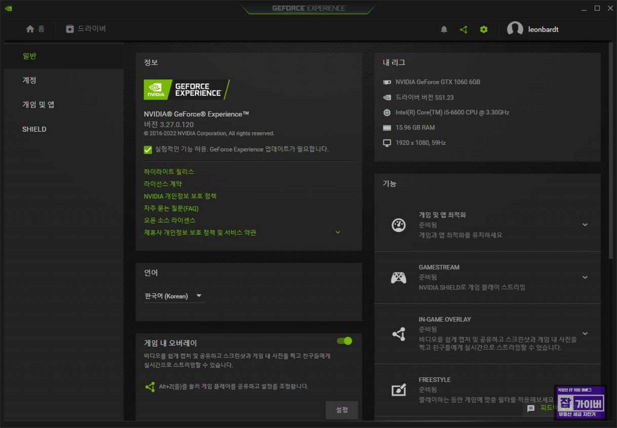The image size is (617, 428).
Task: Click the leonbardt username
Action: [543, 29]
